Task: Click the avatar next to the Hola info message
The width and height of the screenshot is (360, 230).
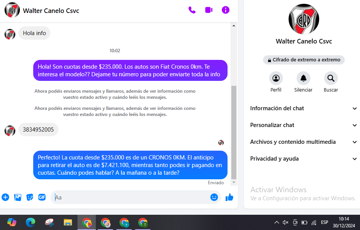Action: coord(10,34)
